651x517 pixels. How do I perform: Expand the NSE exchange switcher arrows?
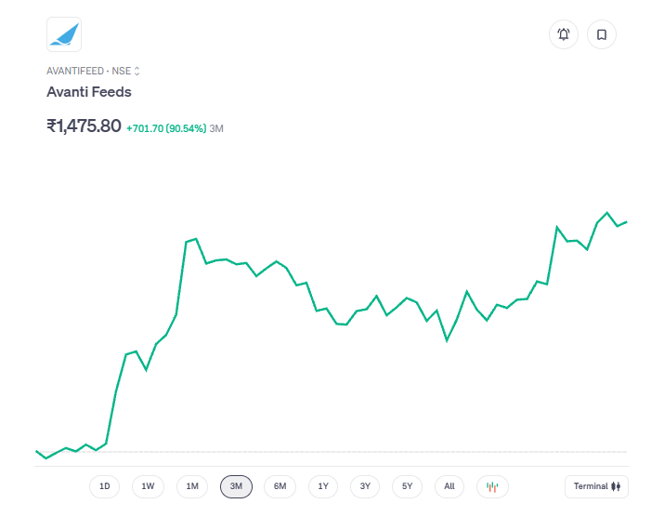click(x=137, y=71)
